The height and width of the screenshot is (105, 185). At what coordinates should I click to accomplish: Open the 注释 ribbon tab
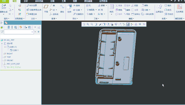pos(52,1)
